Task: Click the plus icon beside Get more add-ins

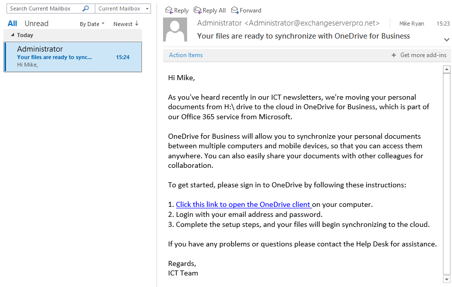Action: pos(394,55)
